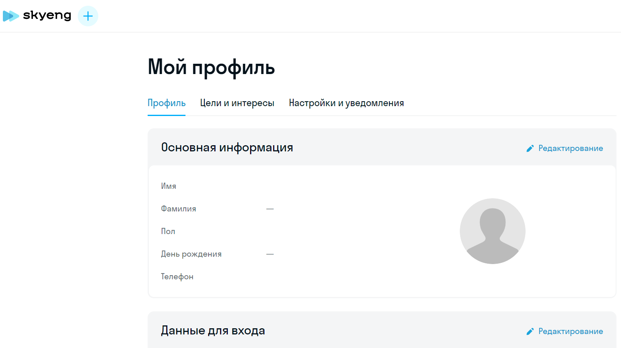Viewport: 621px width, 348px height.
Task: Click the Skyeng logo
Action: 37,16
